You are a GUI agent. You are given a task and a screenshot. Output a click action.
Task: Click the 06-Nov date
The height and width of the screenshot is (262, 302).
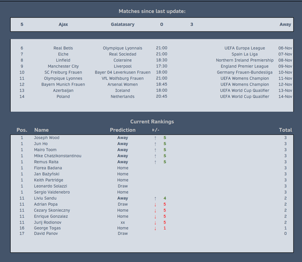pyautogui.click(x=285, y=48)
